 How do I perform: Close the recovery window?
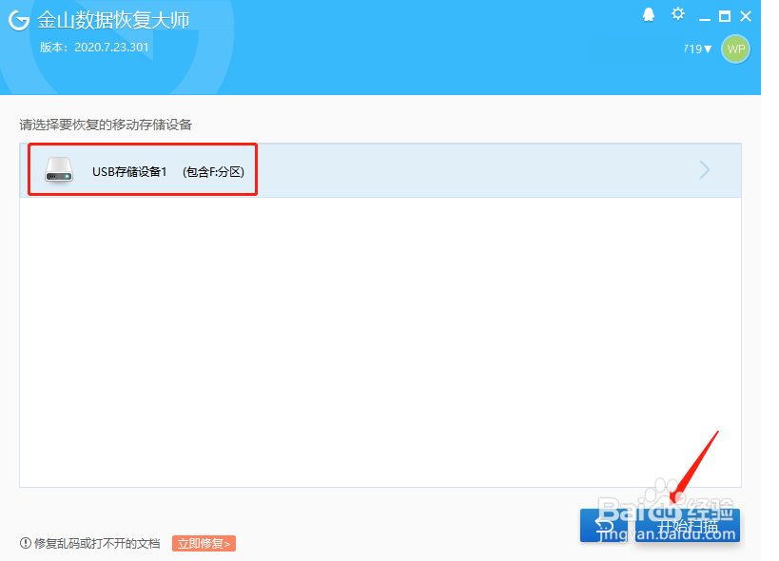745,16
